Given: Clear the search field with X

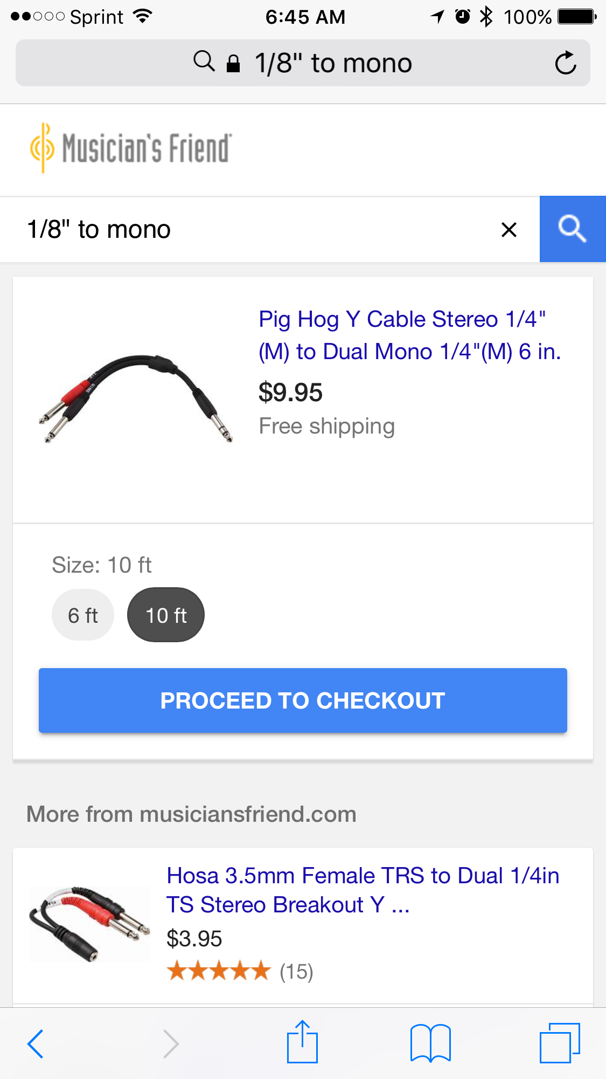Looking at the screenshot, I should click(509, 230).
